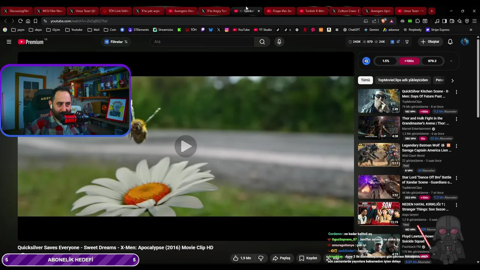Open Star Lord Dance Off thumbnail
Viewport: 480px width, 270px height.
point(379,186)
